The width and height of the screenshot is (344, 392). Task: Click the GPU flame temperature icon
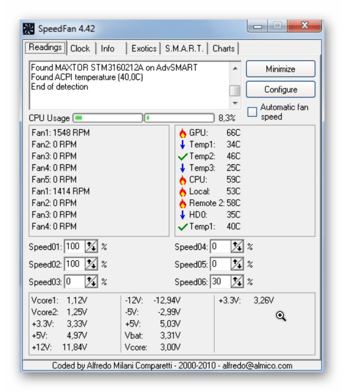pos(182,133)
